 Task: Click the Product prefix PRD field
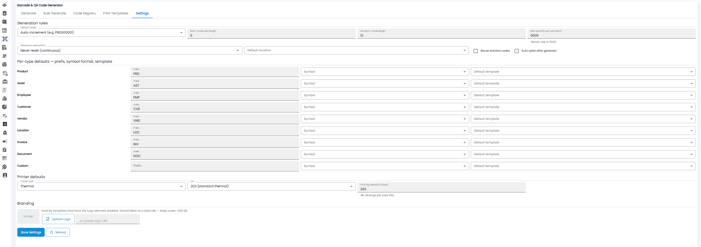(x=215, y=72)
